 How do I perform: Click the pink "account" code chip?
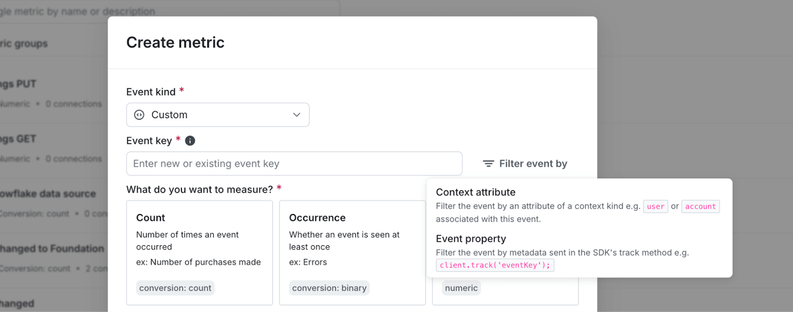coord(700,207)
